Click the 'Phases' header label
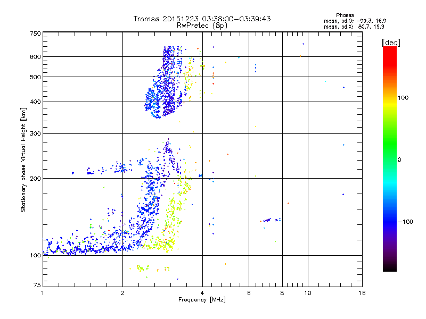Image resolution: width=426 pixels, height=319 pixels. 345,15
